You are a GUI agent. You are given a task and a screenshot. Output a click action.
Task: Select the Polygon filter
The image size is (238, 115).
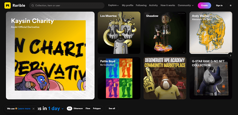tap(97, 108)
